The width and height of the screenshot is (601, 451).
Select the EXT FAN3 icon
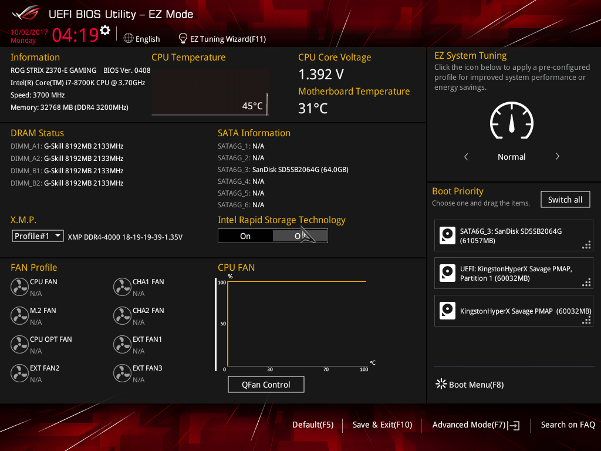click(122, 373)
